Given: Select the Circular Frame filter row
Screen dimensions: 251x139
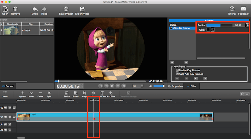Looking at the screenshot, I should (x=182, y=28).
